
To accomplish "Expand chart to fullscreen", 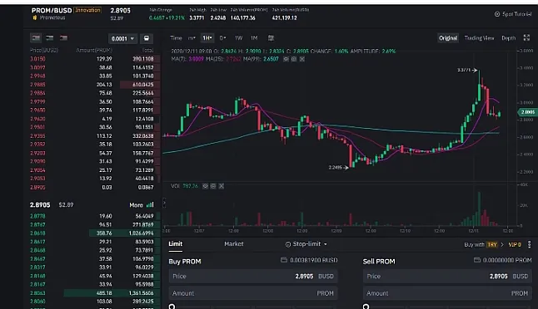I will point(526,38).
